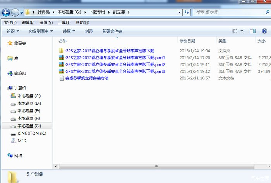Select 计算机 in the address breadcrumb
This screenshot has width=271, height=183.
click(43, 12)
